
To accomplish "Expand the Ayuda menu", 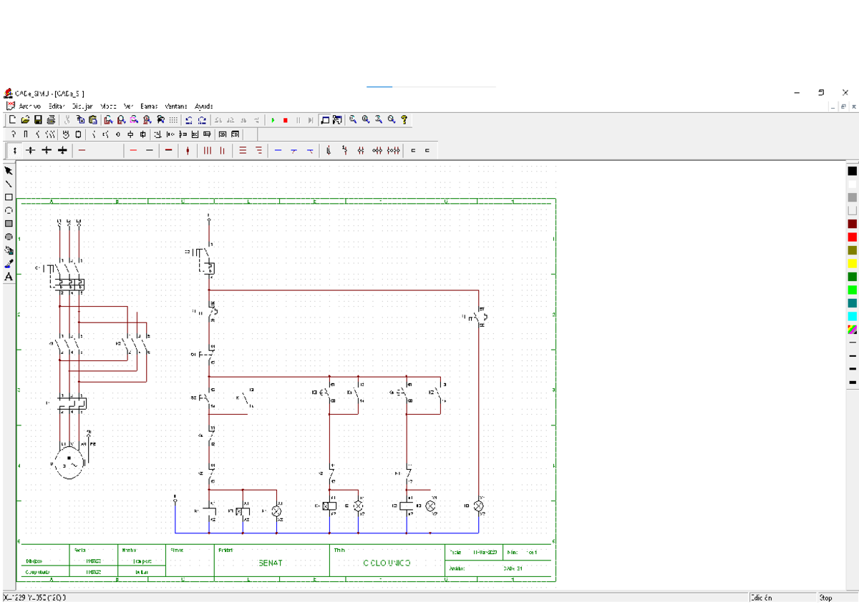I will tap(204, 106).
